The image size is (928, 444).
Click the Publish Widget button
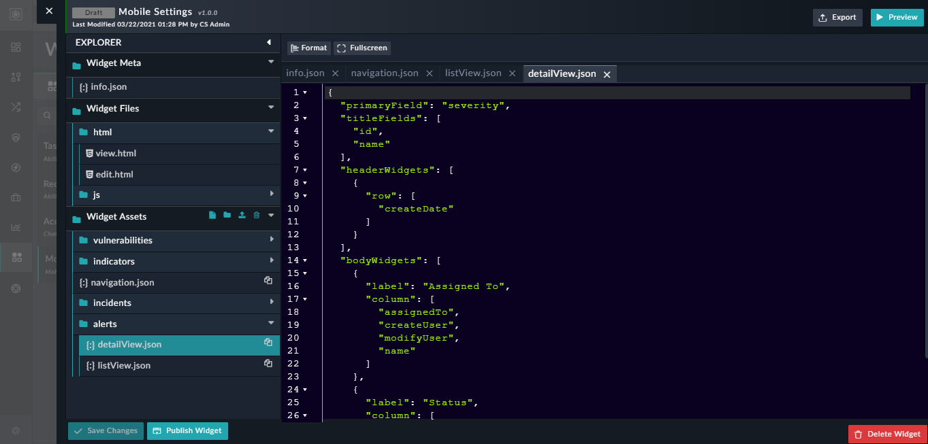pos(187,431)
